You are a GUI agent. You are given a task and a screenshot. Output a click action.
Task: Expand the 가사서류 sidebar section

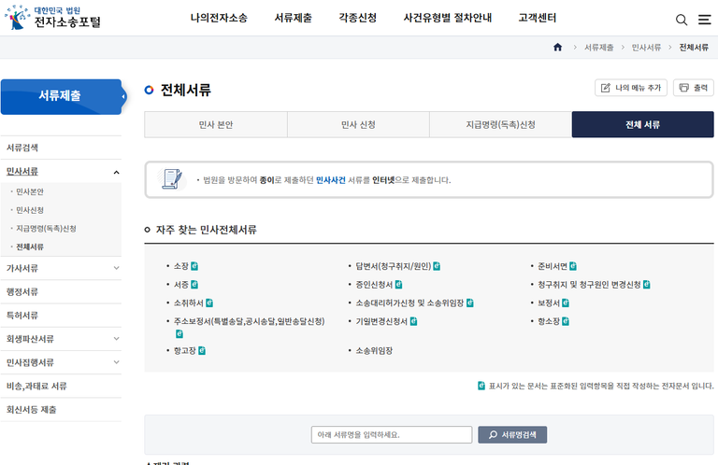coord(116,268)
